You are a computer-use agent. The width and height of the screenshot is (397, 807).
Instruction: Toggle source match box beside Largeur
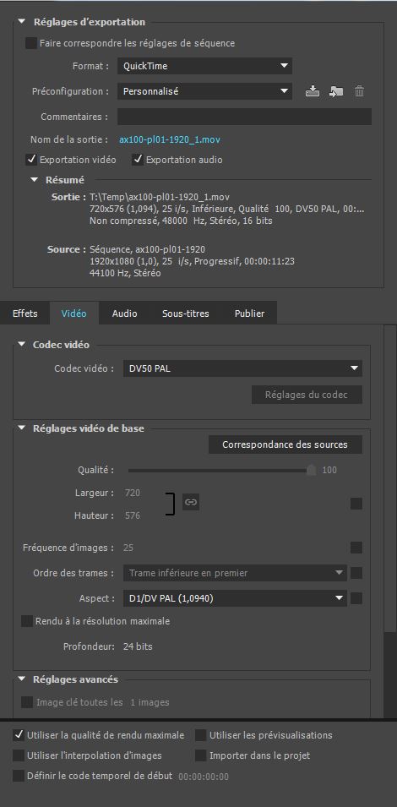pos(356,504)
